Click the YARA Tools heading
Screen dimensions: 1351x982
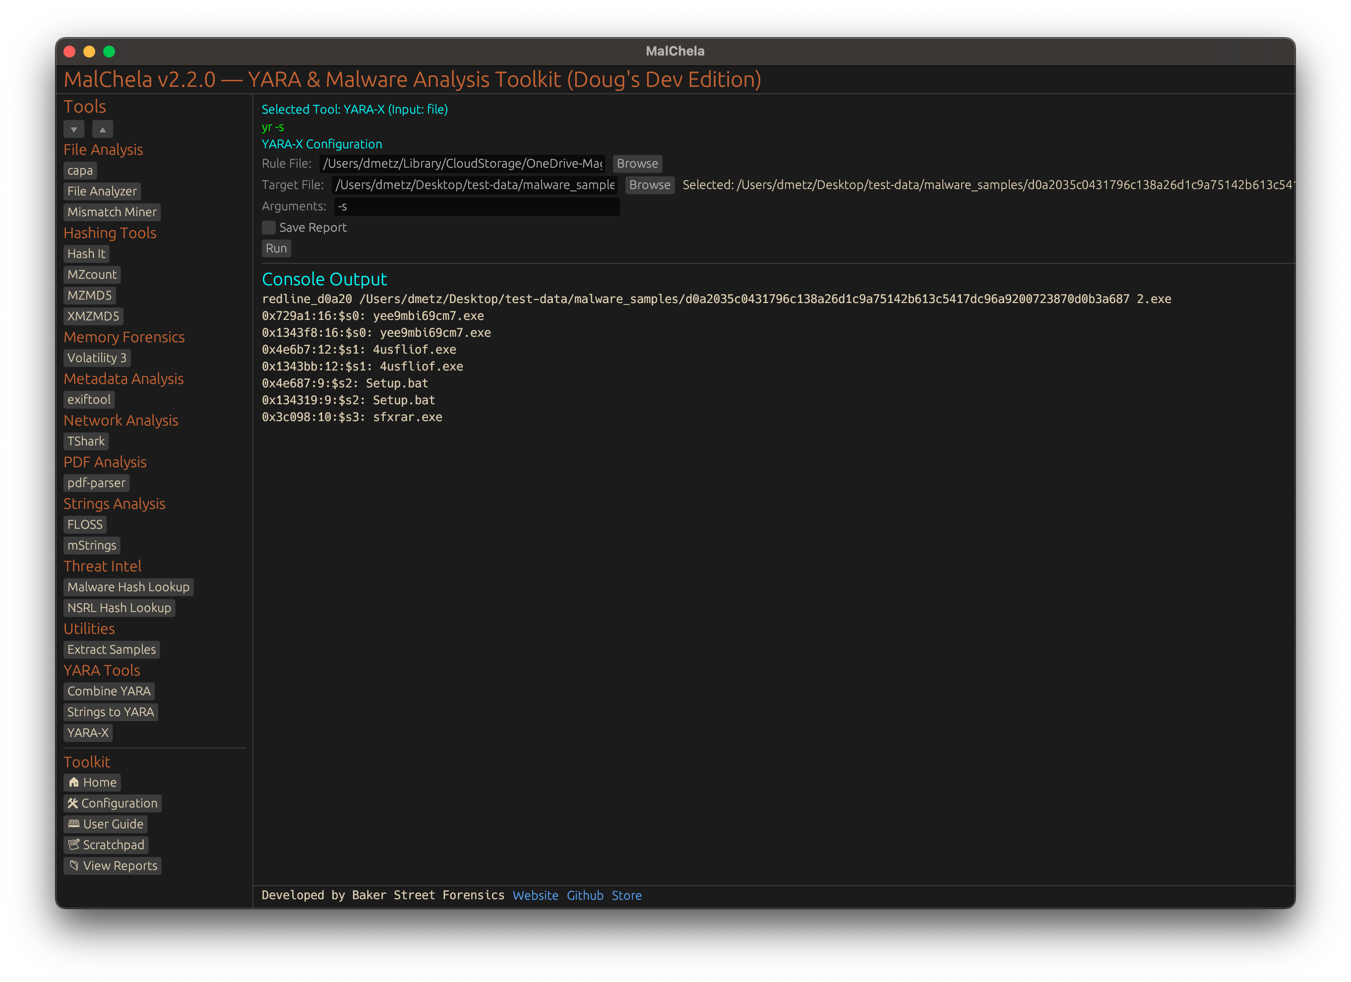coord(102,671)
